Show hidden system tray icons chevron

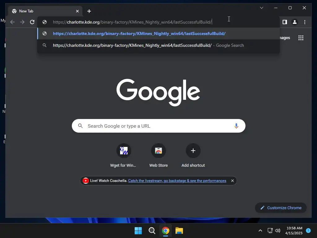[x=260, y=231]
